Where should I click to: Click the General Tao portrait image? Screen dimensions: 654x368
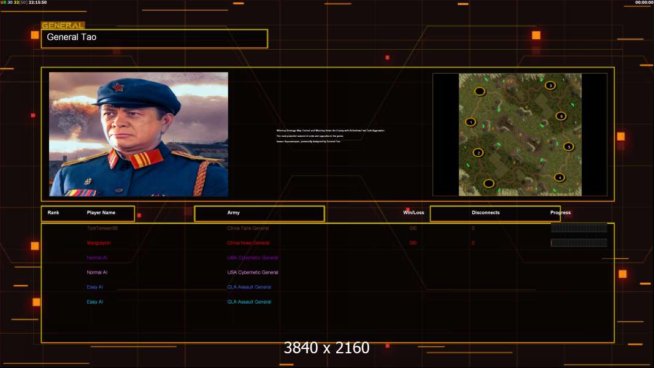click(x=139, y=134)
